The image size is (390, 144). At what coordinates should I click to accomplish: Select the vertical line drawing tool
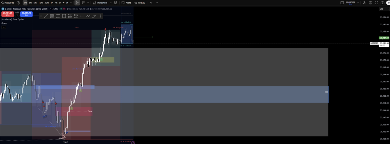(x=100, y=16)
